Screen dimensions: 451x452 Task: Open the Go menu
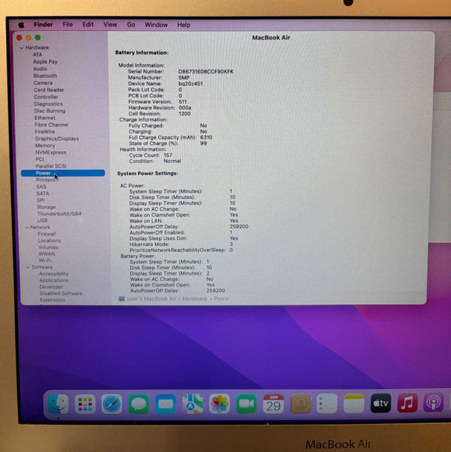coord(131,25)
